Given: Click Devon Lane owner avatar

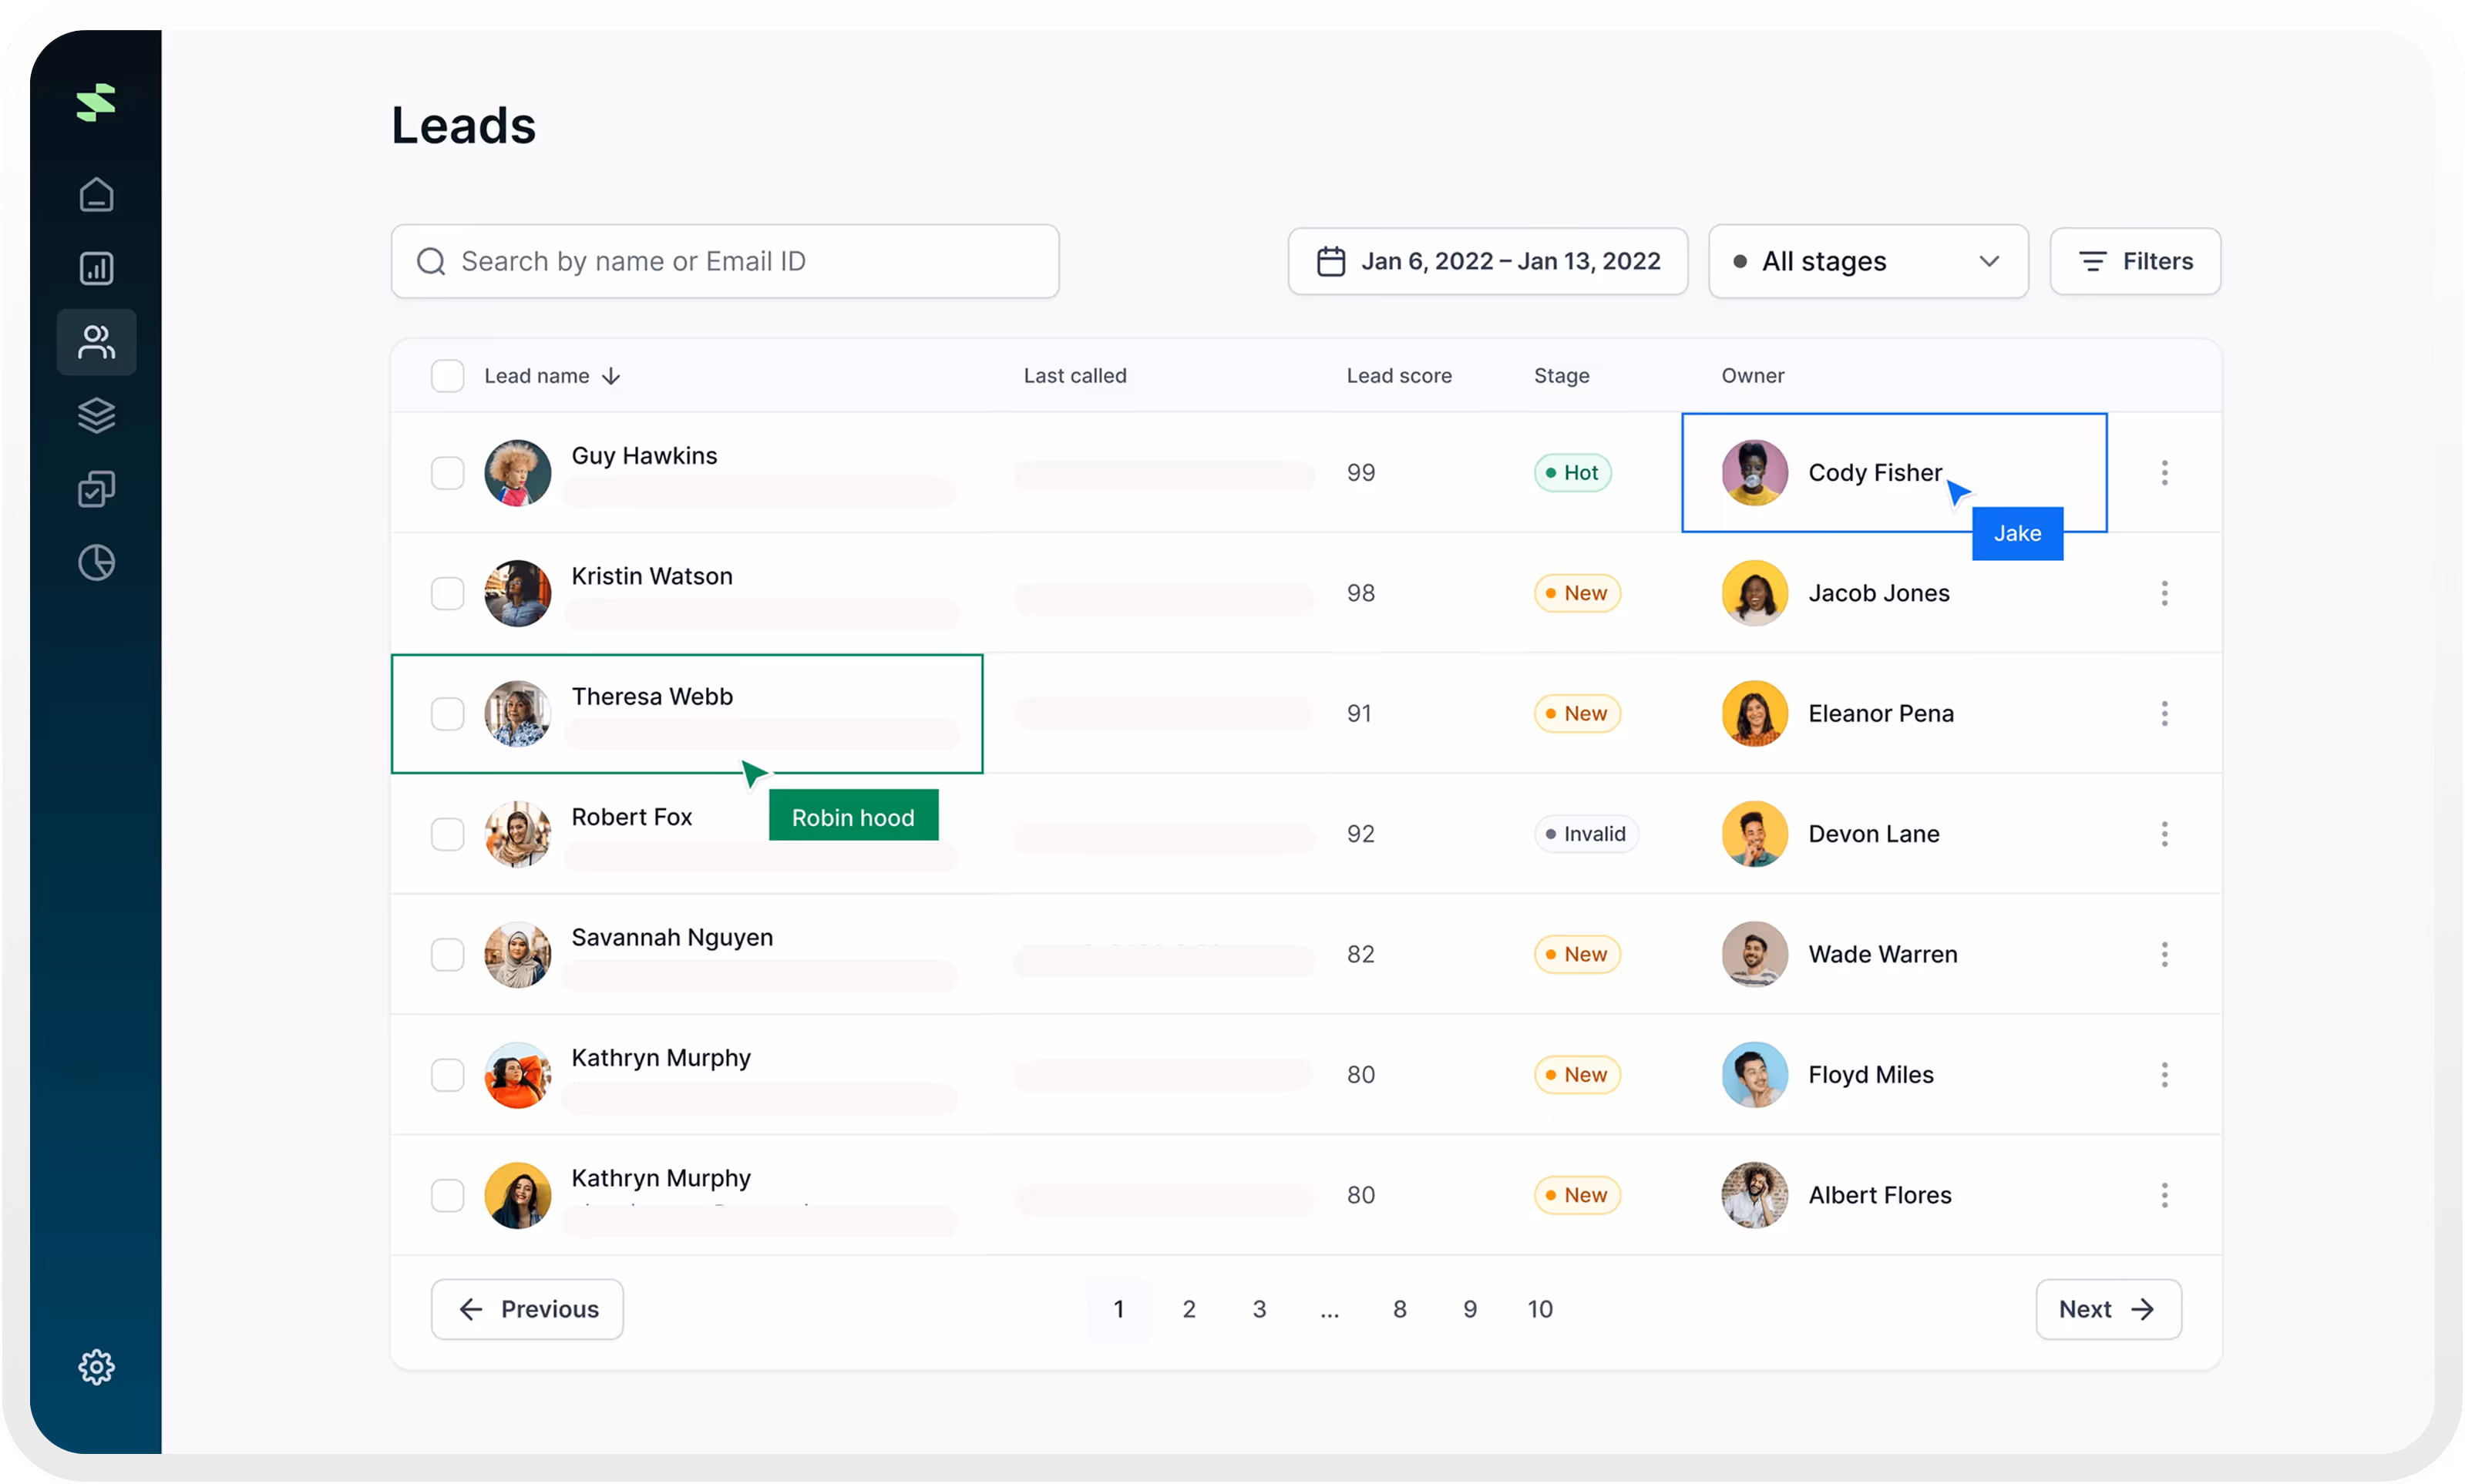Looking at the screenshot, I should click(1754, 834).
